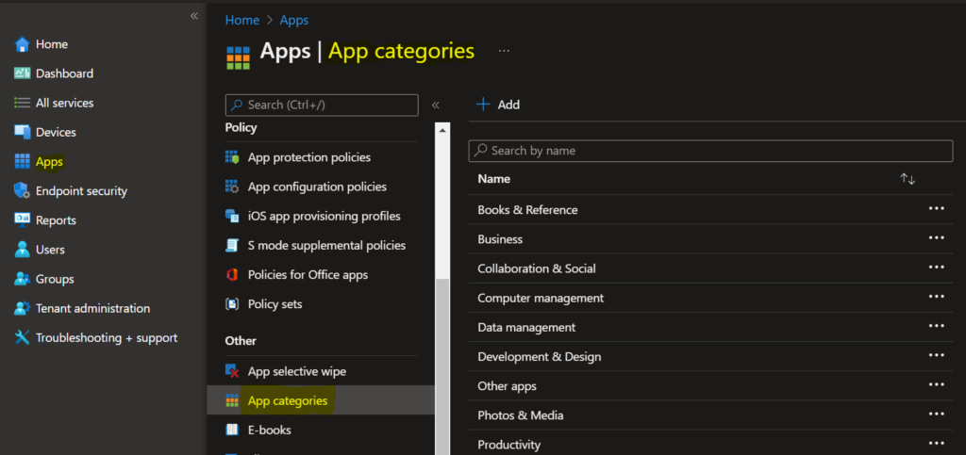
Task: Open the ellipsis menu for Development & Design
Action: tap(937, 355)
